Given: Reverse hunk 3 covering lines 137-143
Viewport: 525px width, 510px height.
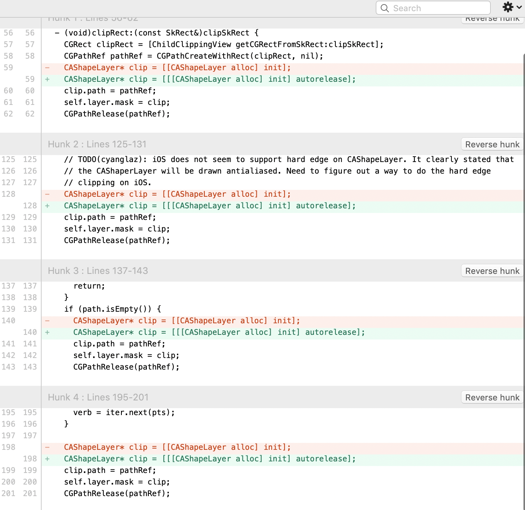Looking at the screenshot, I should pyautogui.click(x=492, y=271).
